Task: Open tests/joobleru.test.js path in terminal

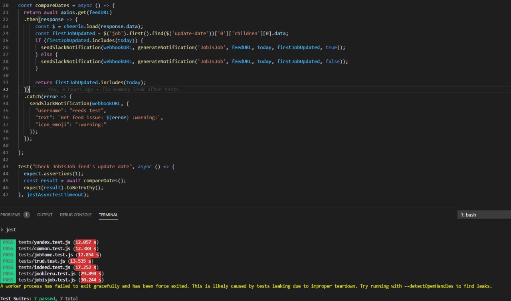Action: pos(47,273)
